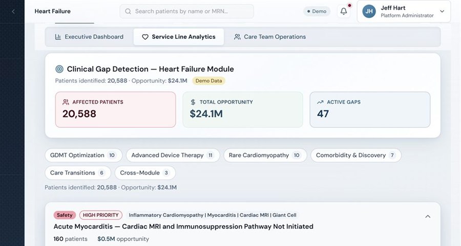Image resolution: width=461 pixels, height=246 pixels.
Task: Click the Safety tag
Action: (x=65, y=215)
